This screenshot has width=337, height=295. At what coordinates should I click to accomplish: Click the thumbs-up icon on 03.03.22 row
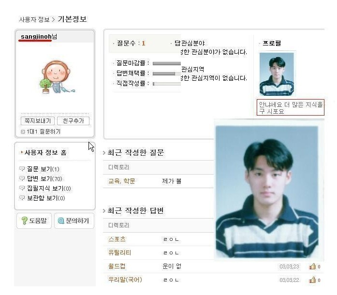pyautogui.click(x=312, y=280)
